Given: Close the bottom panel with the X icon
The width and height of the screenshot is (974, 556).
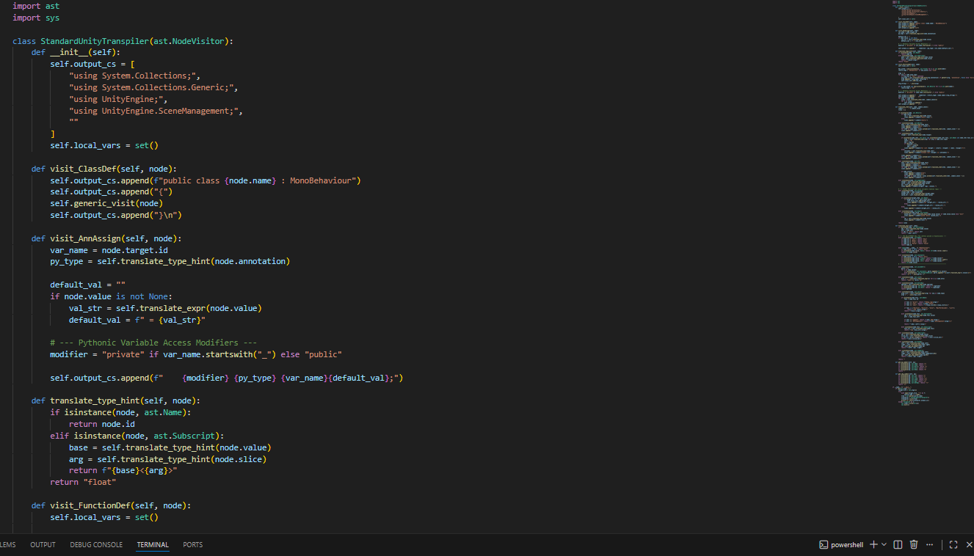Looking at the screenshot, I should tap(969, 545).
